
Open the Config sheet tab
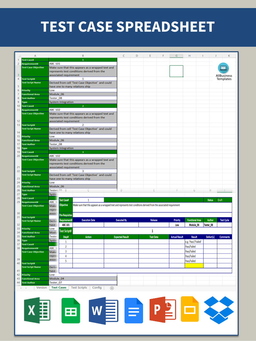(97, 287)
